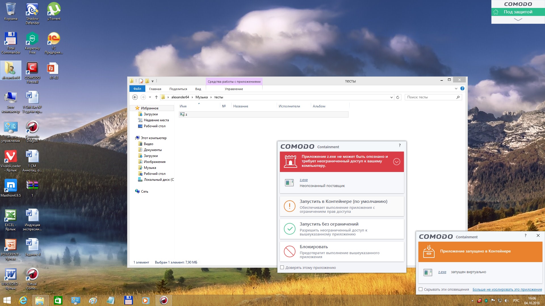Expand details arrow in red alert banner

(397, 161)
